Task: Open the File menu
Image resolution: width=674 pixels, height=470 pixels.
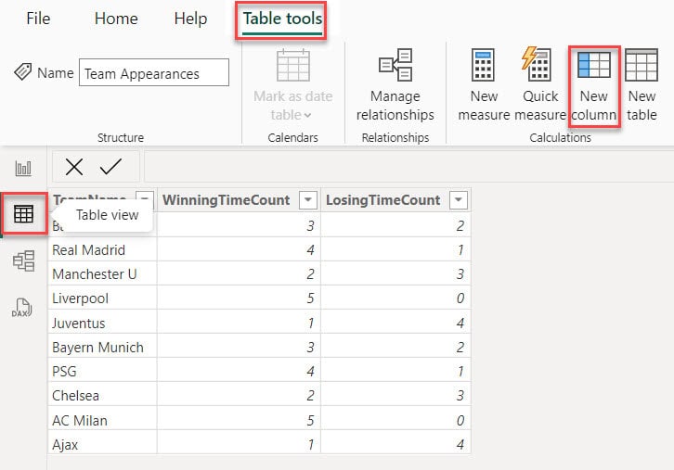Action: (38, 19)
